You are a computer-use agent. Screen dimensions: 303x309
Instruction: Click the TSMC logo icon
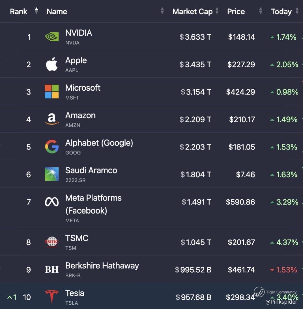coord(52,242)
